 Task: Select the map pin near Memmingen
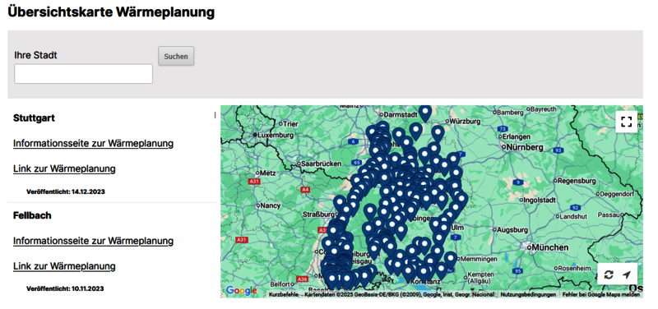click(x=450, y=259)
